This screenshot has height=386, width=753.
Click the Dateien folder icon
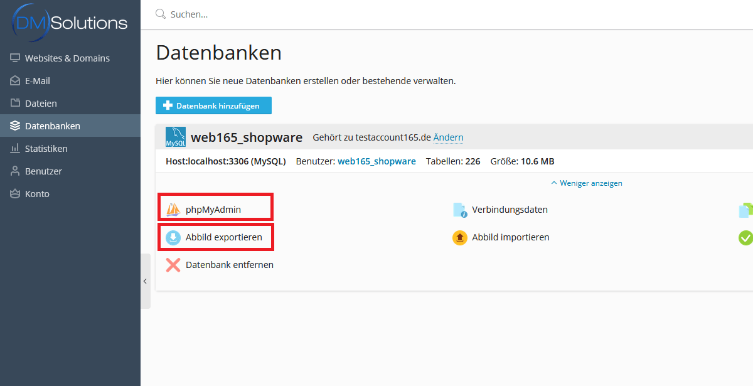(15, 104)
